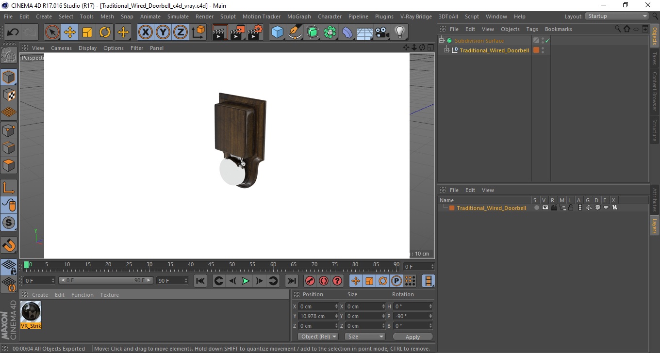This screenshot has height=353, width=660.
Task: Open the Objects manager Tags menu
Action: tap(532, 29)
